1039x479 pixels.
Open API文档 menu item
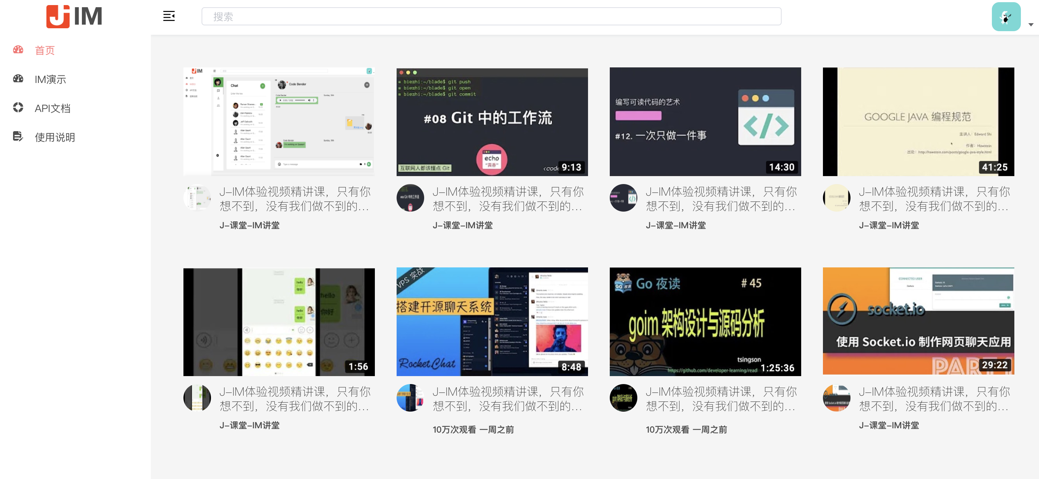[x=53, y=108]
